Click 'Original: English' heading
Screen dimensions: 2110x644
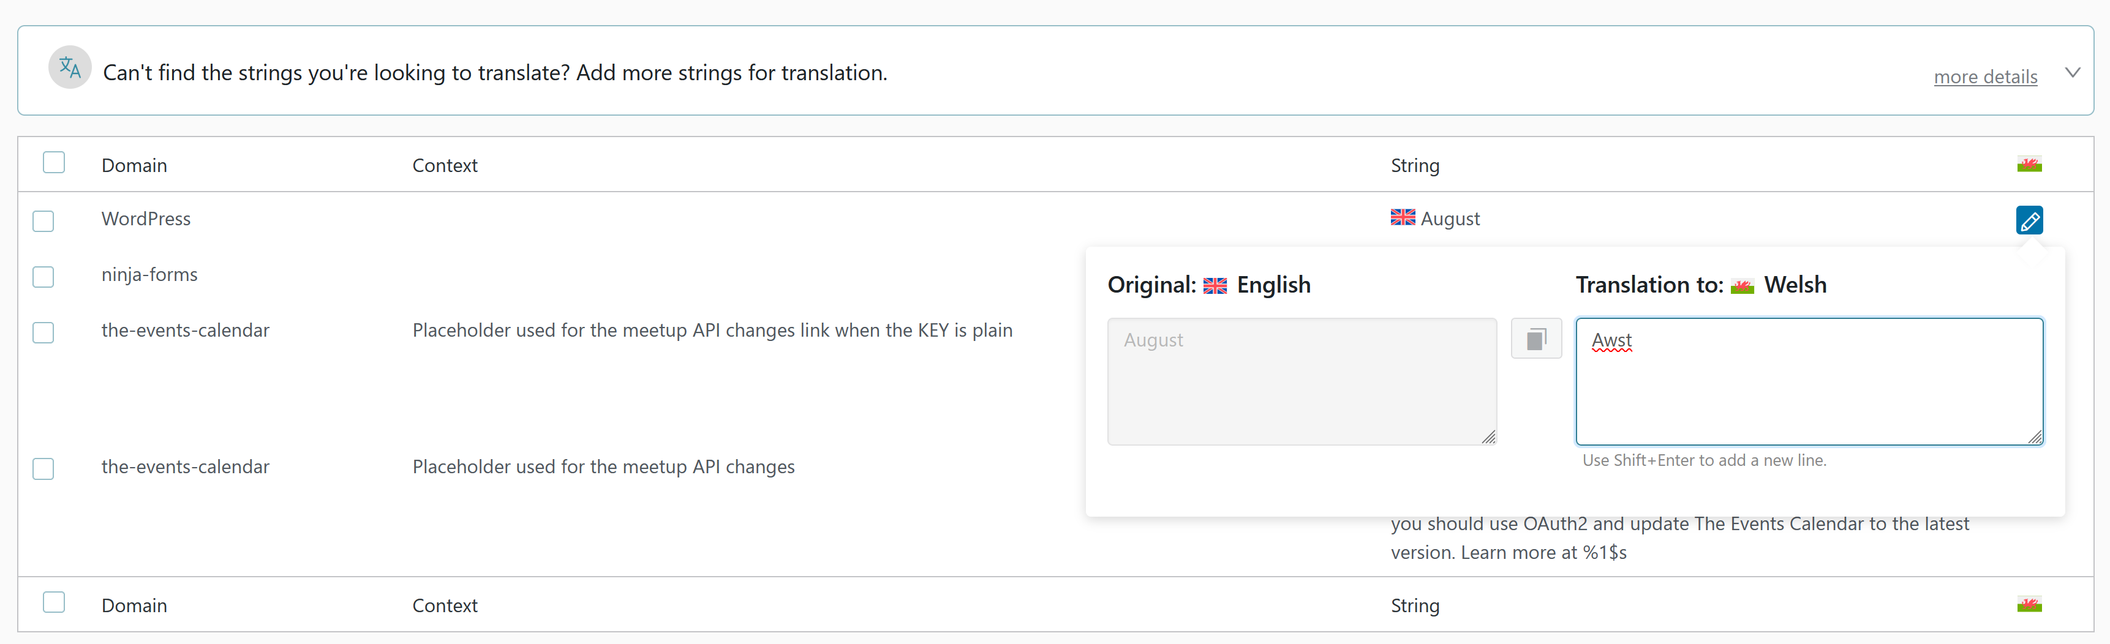(x=1209, y=285)
